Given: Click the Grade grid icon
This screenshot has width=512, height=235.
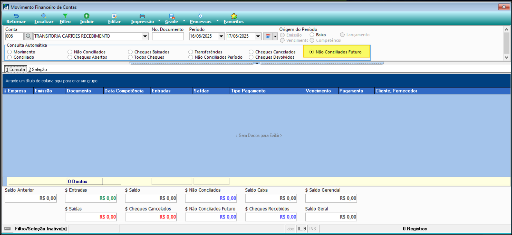Looking at the screenshot, I should coord(172,16).
